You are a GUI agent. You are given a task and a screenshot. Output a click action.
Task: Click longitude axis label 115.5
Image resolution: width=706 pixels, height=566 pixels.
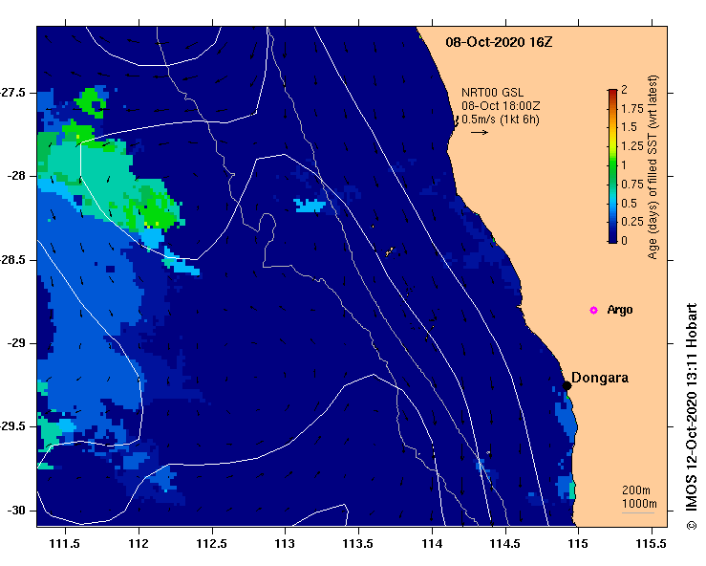[x=652, y=543]
